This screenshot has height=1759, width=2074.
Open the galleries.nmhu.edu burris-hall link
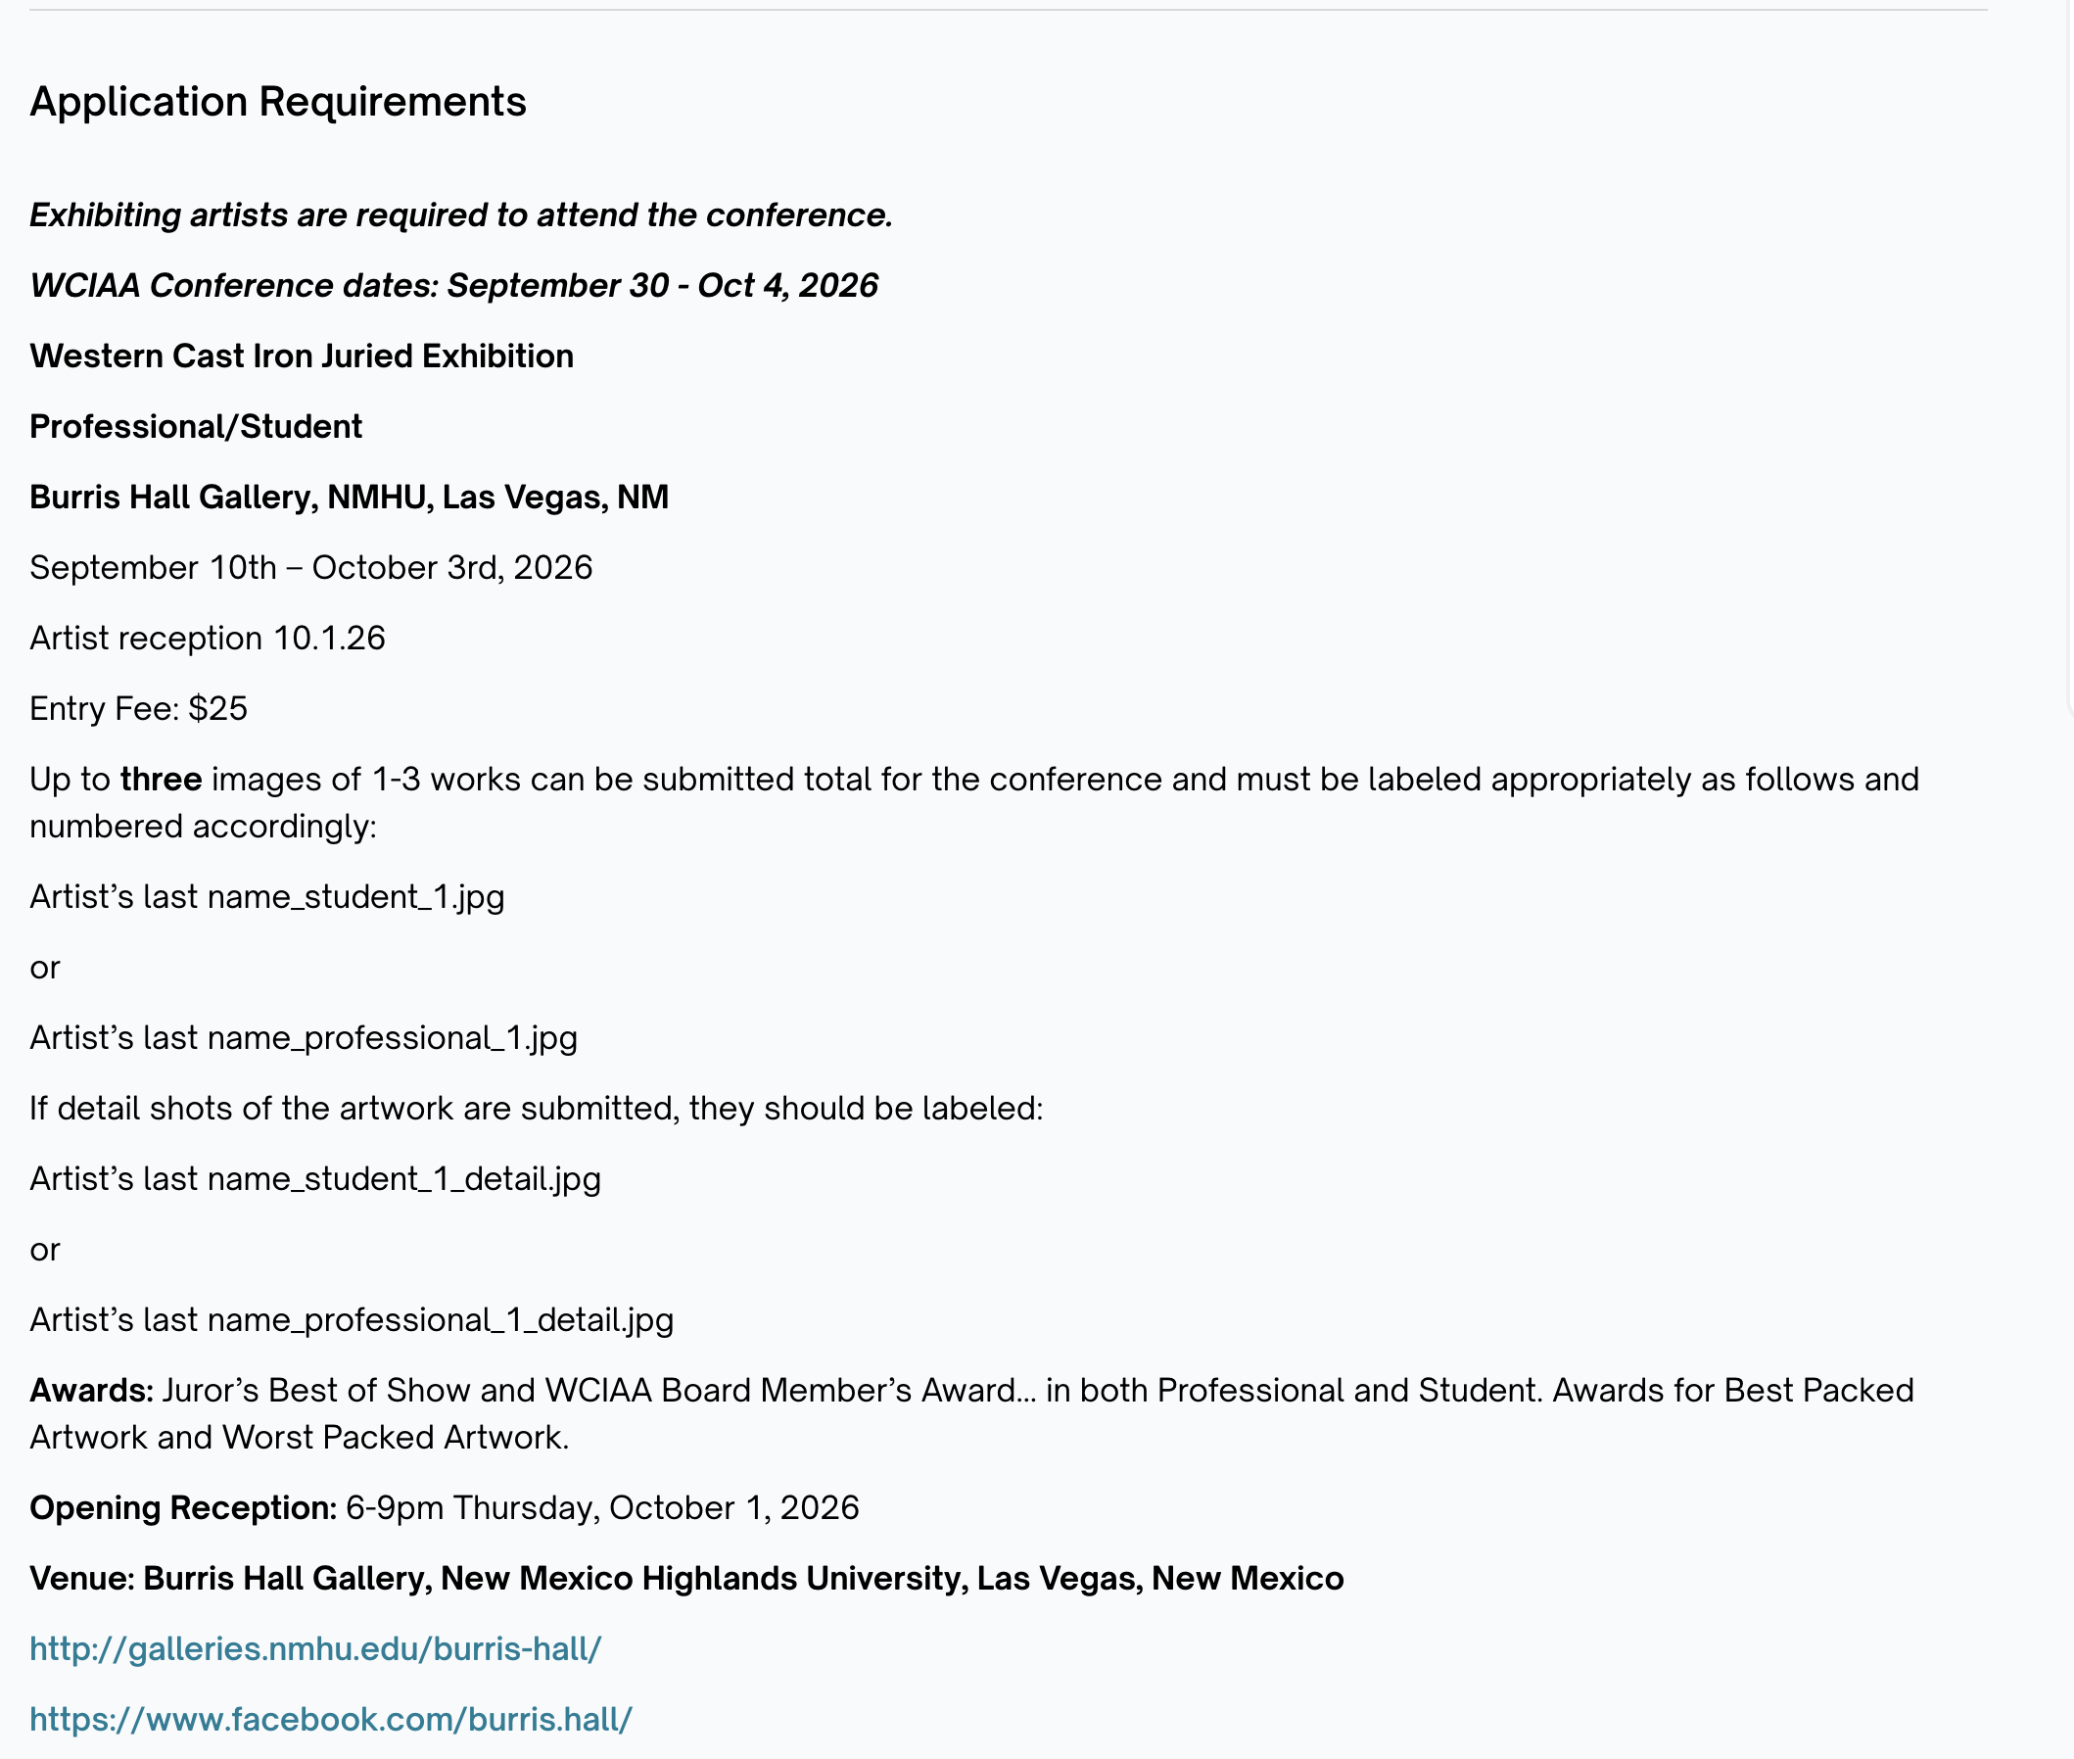[x=315, y=1648]
